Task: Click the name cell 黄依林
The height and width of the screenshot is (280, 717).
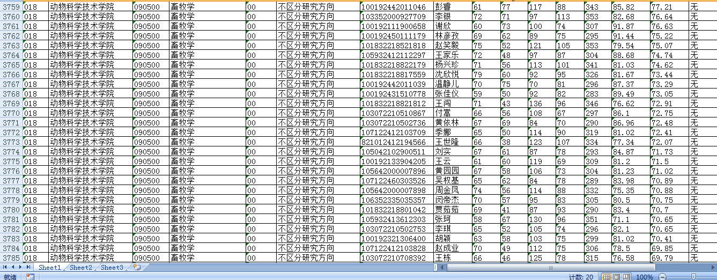Action: tap(452, 123)
